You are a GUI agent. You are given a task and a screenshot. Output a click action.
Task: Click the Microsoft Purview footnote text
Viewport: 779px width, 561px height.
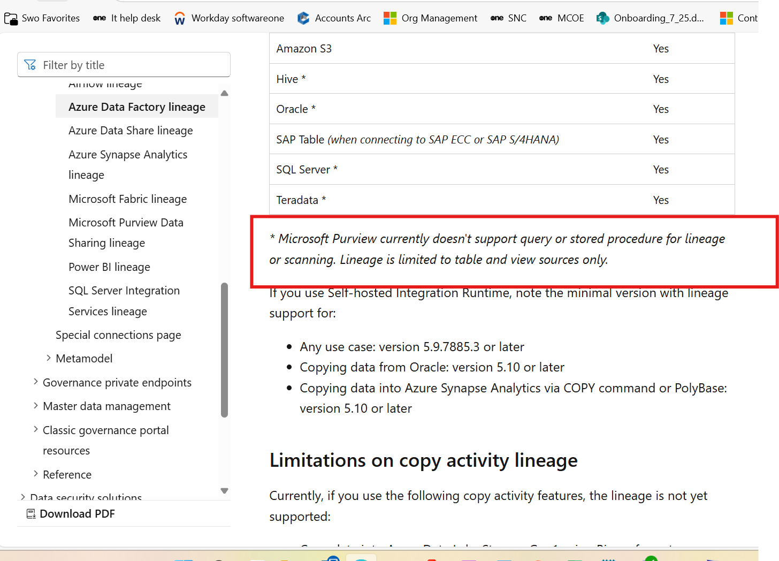click(497, 249)
